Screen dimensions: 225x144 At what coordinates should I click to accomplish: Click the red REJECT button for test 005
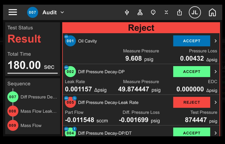pyautogui.click(x=192, y=102)
